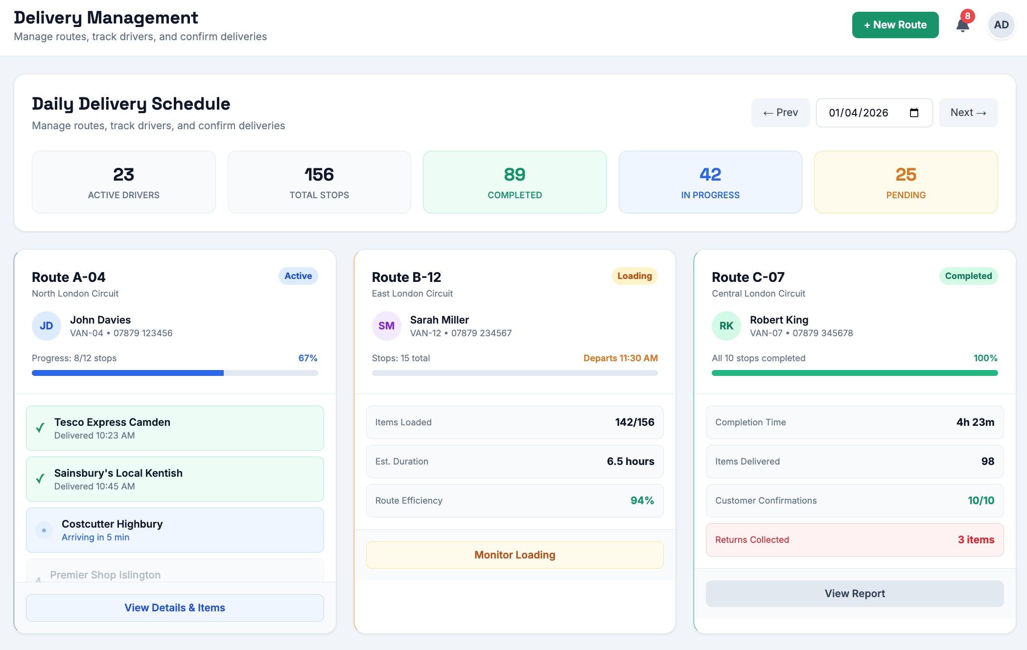The width and height of the screenshot is (1027, 650).
Task: Select the Completed 89 stat card
Action: (514, 182)
